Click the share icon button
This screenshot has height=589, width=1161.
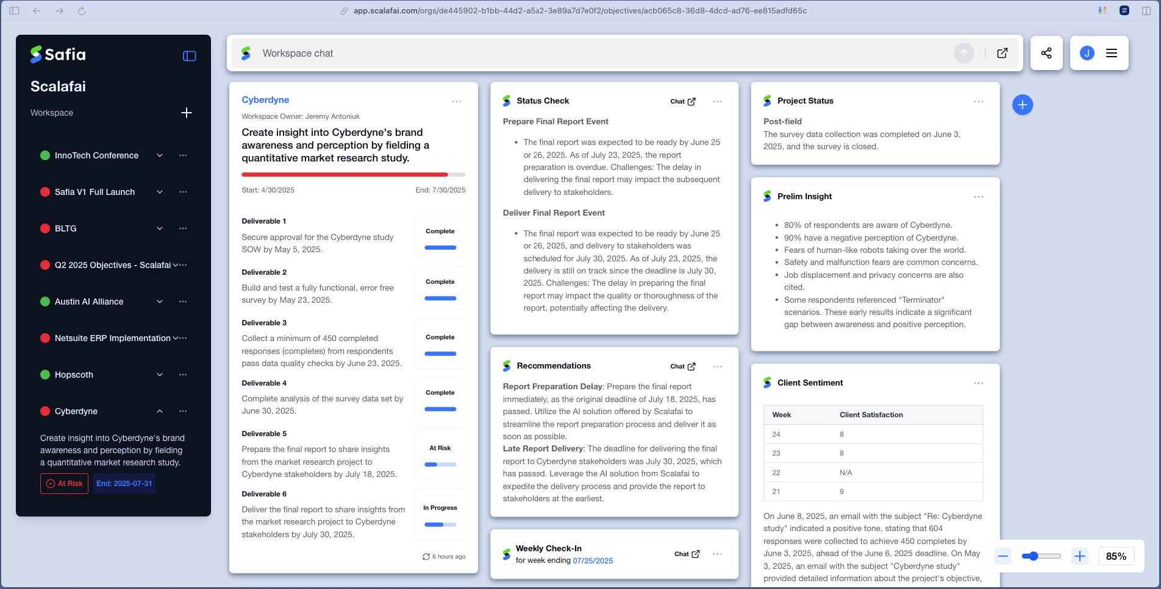click(1046, 53)
